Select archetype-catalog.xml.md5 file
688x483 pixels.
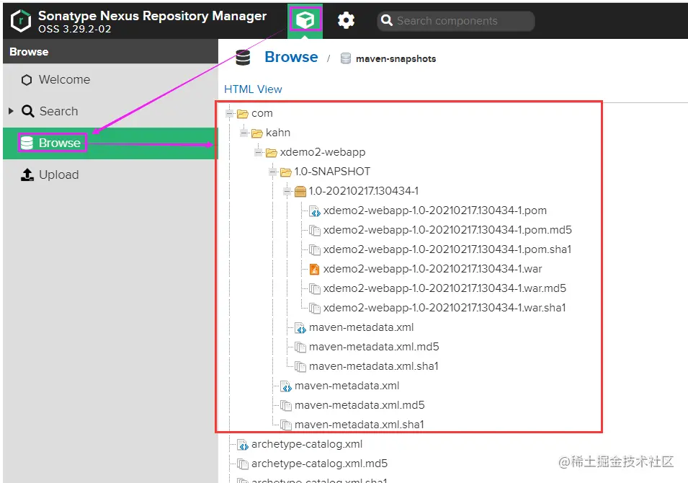click(x=319, y=464)
